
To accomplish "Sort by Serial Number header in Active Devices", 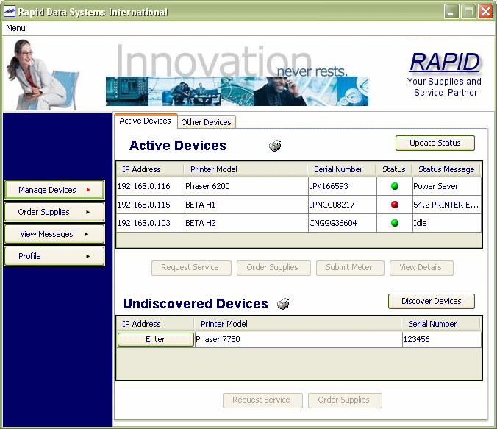I will 342,169.
